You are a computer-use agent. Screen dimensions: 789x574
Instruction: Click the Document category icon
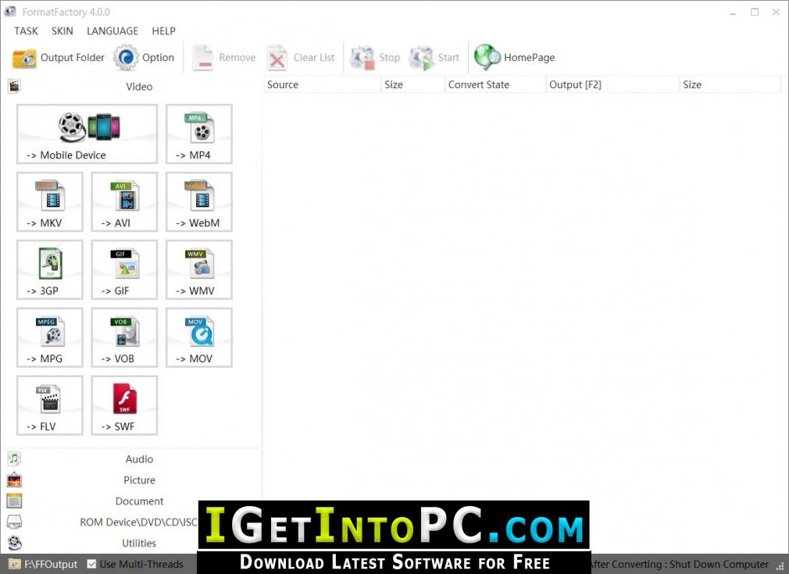pyautogui.click(x=14, y=501)
